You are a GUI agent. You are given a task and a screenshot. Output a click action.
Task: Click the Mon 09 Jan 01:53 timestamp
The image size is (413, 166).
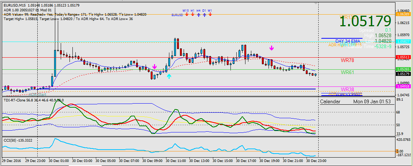372,102
